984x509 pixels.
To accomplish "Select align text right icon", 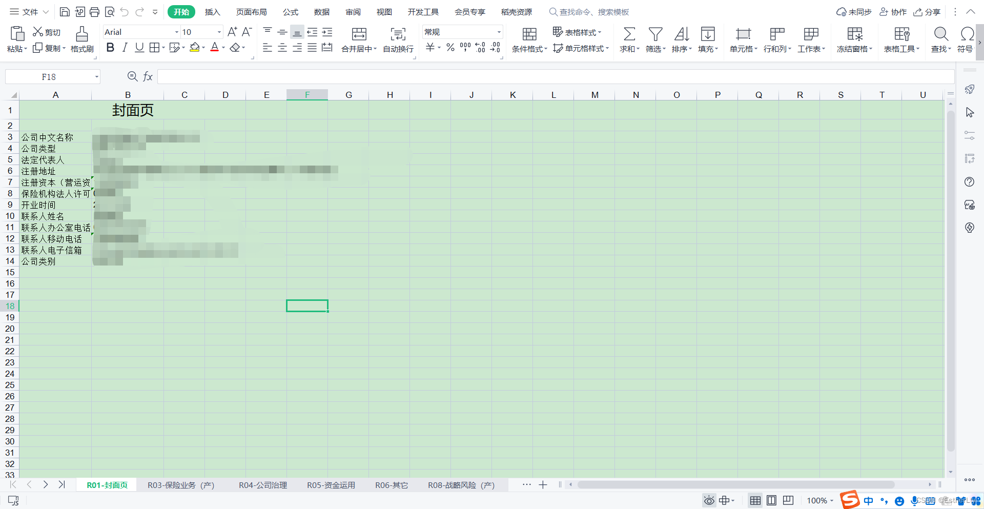I will [x=297, y=48].
